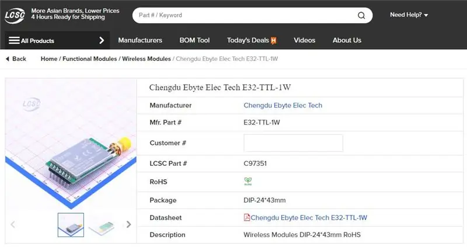Click the More Asian Brands, Lower Prices tagline
467x247 pixels.
(x=75, y=11)
